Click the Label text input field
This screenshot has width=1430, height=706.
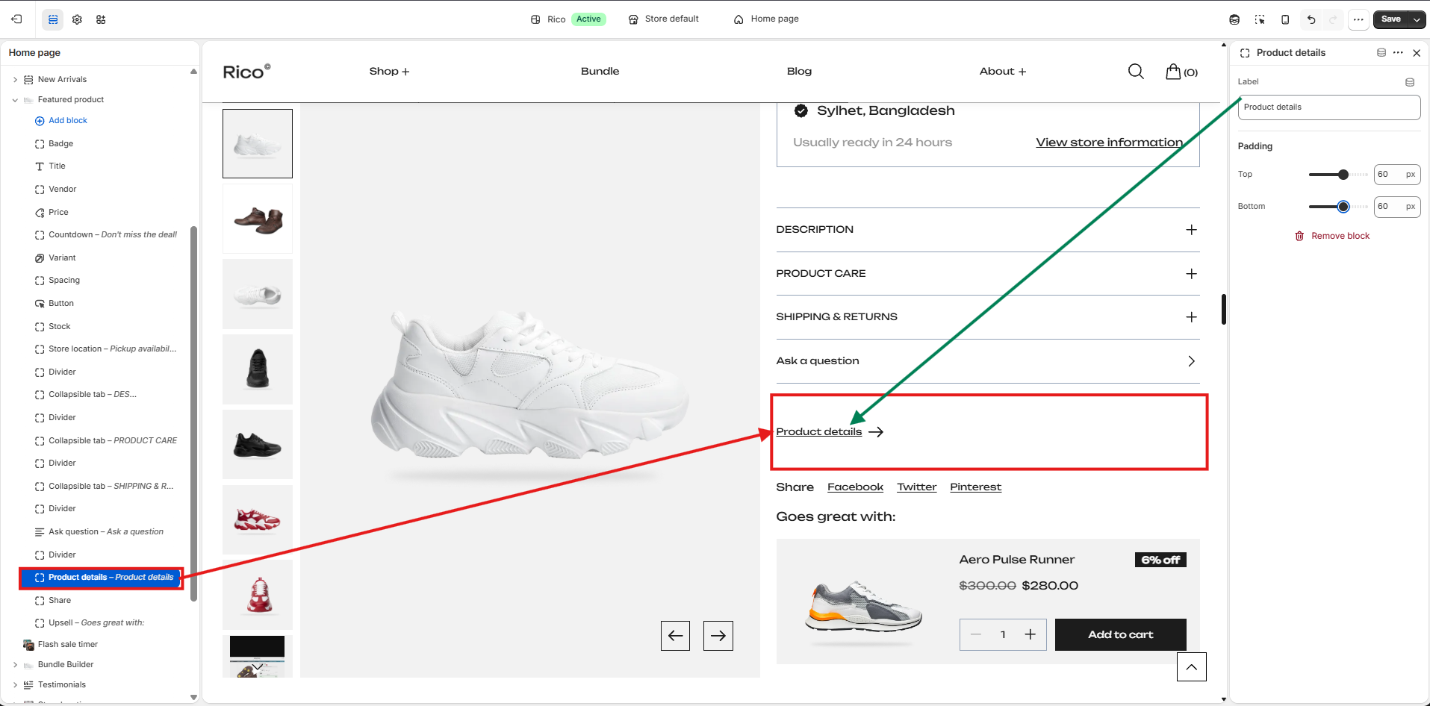[1328, 107]
